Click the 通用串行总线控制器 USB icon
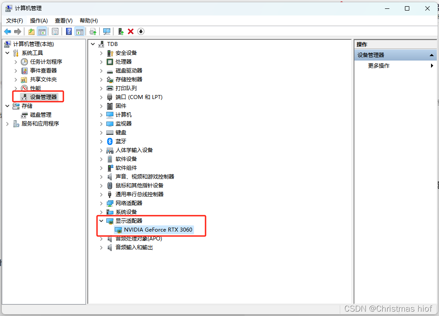The height and width of the screenshot is (316, 439). coord(110,194)
